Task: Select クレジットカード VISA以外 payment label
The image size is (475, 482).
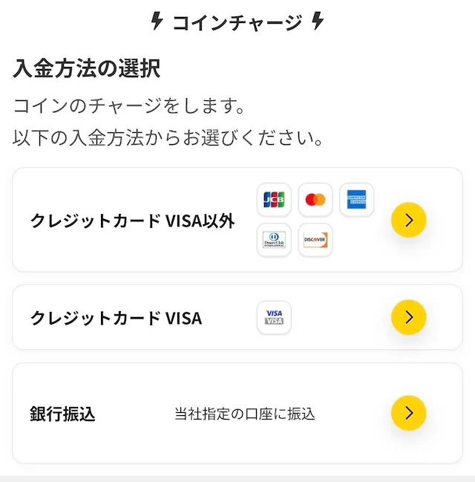Action: click(x=132, y=221)
